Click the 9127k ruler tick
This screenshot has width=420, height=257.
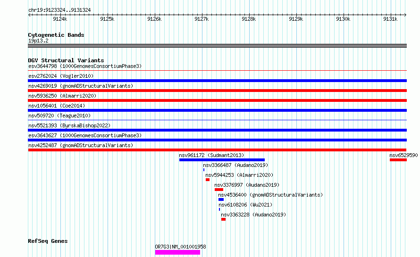(202, 19)
